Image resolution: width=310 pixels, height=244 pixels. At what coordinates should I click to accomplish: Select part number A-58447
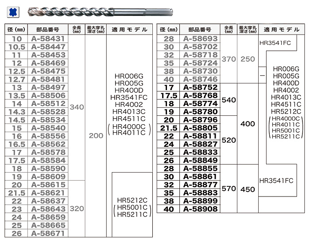[48, 47]
